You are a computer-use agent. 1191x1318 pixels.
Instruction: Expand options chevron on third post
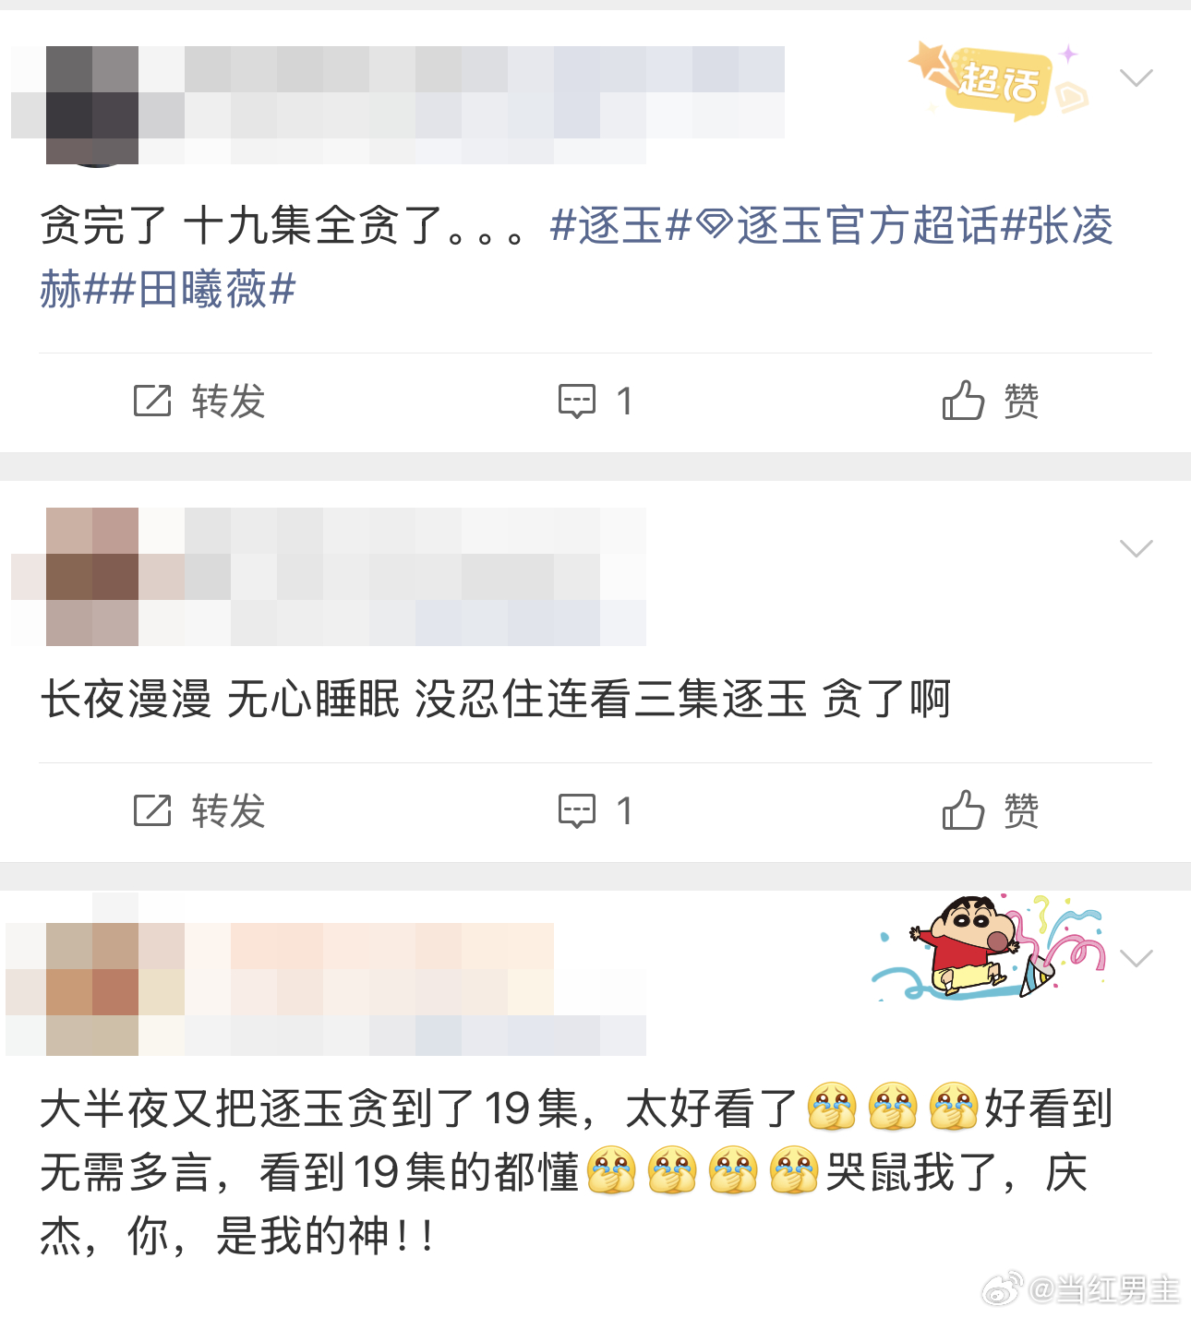pyautogui.click(x=1136, y=958)
